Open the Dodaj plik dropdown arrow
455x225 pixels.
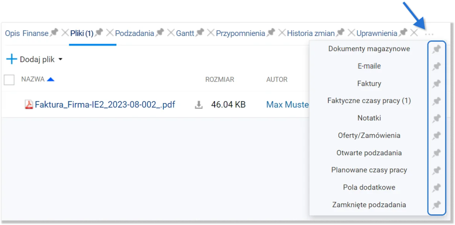point(60,60)
